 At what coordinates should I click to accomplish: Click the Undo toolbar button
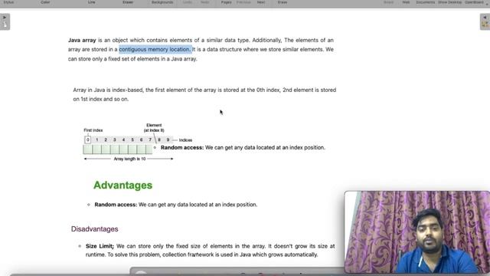(x=188, y=2)
